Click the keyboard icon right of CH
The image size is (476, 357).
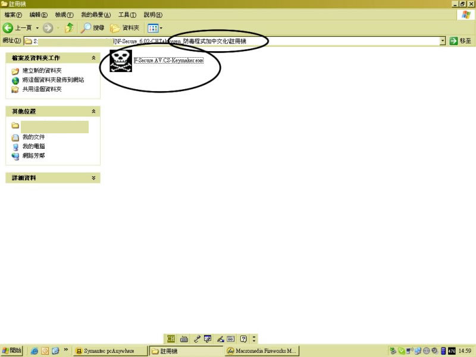pyautogui.click(x=184, y=339)
